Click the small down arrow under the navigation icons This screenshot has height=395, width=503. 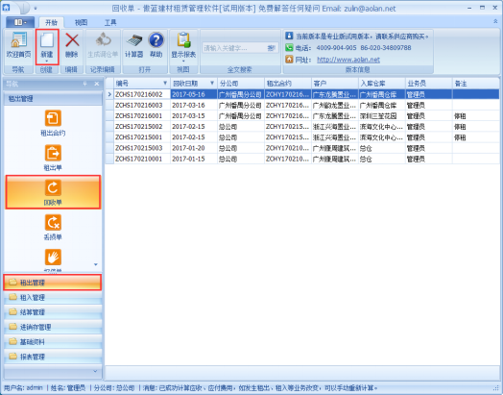(x=96, y=264)
